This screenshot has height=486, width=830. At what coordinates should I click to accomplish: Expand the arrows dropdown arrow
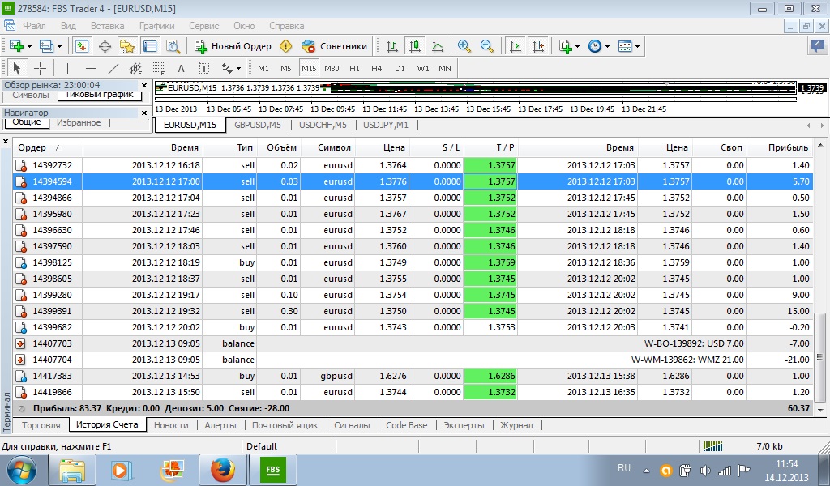click(239, 68)
